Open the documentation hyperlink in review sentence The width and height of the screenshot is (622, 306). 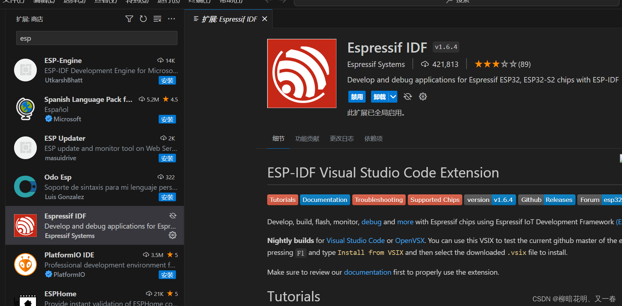click(367, 272)
